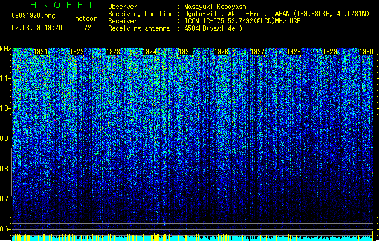Click the receiver ICOM IC-575 53.7492 MHz text

pyautogui.click(x=242, y=21)
